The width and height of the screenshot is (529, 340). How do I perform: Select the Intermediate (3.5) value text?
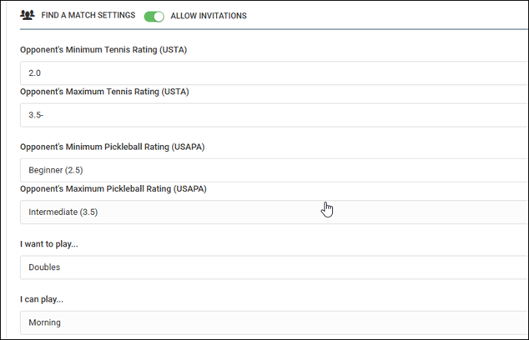tap(63, 212)
